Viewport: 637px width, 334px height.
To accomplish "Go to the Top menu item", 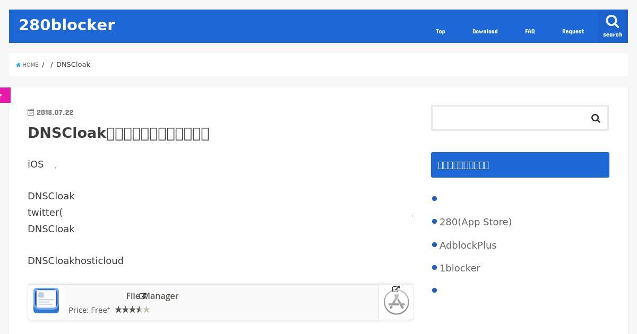I will [441, 31].
